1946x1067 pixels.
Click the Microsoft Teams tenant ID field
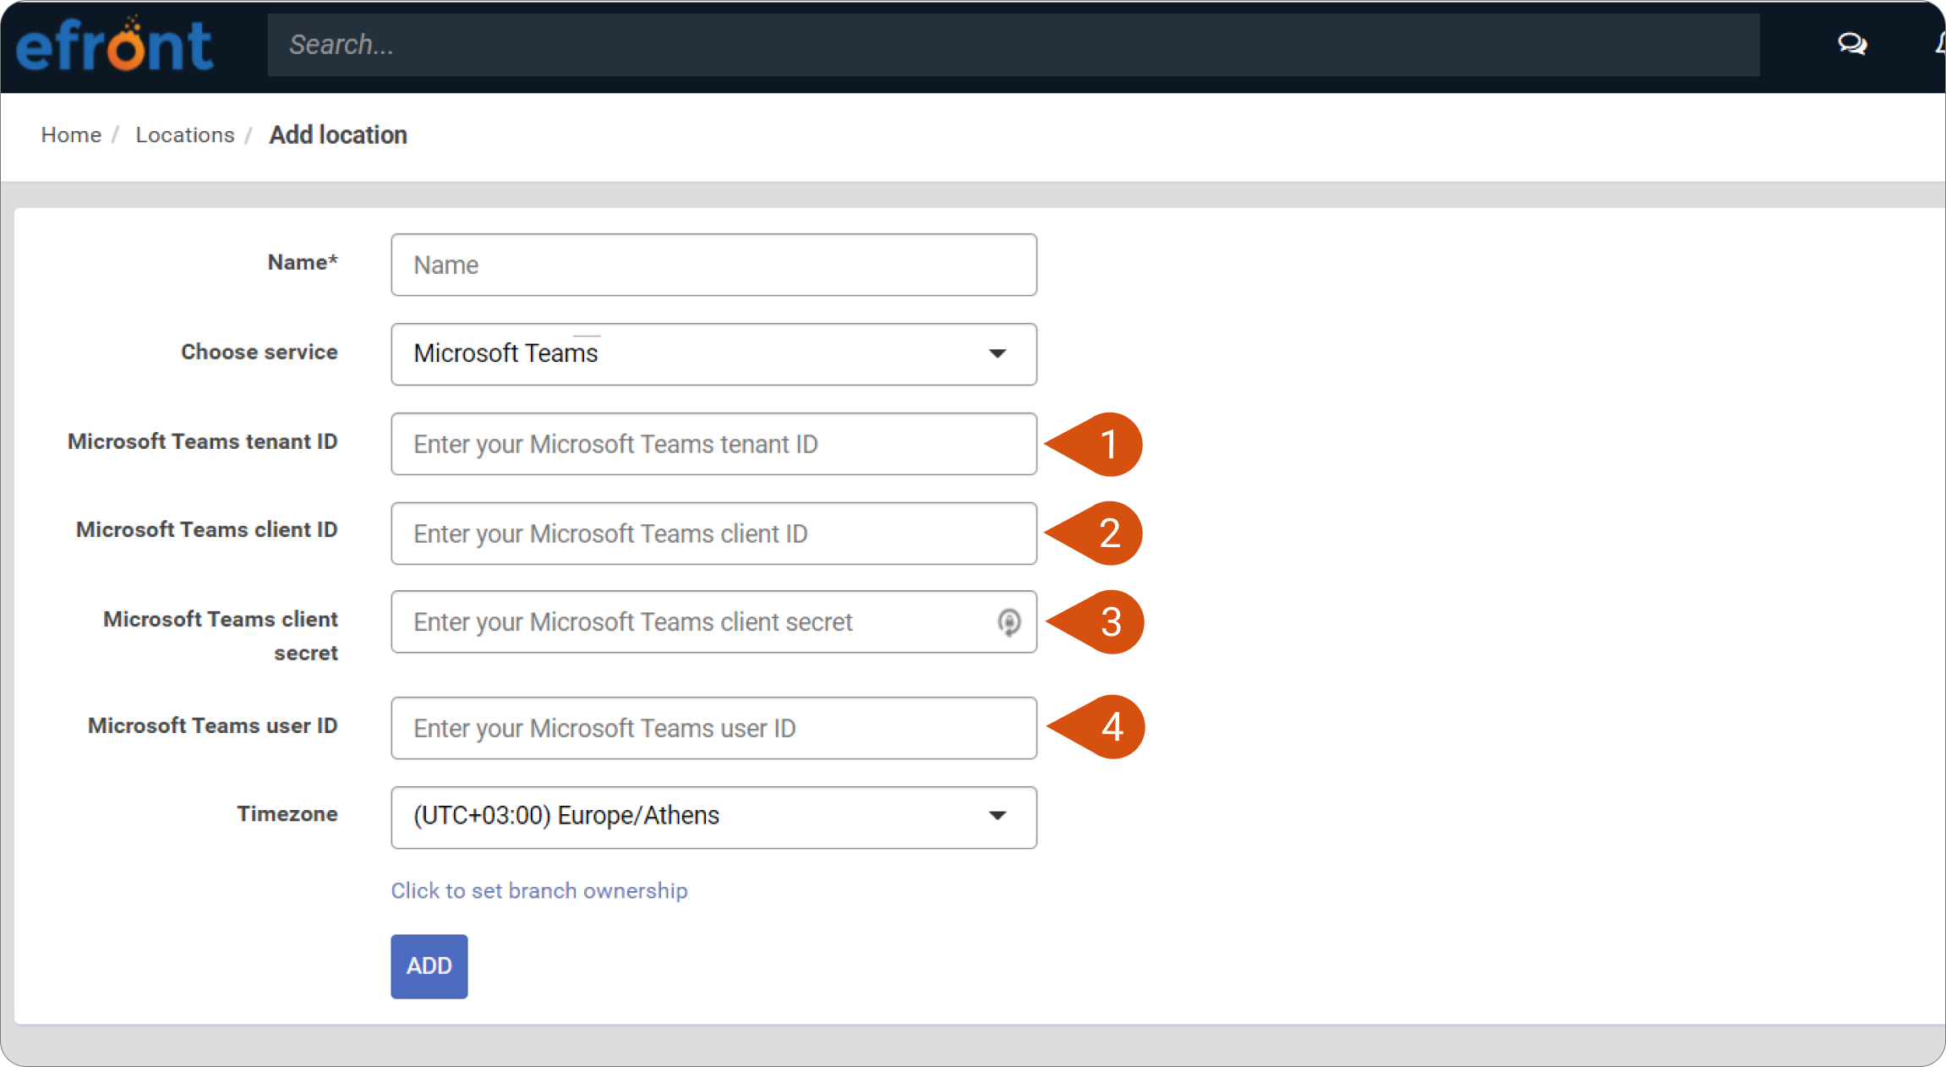click(713, 444)
